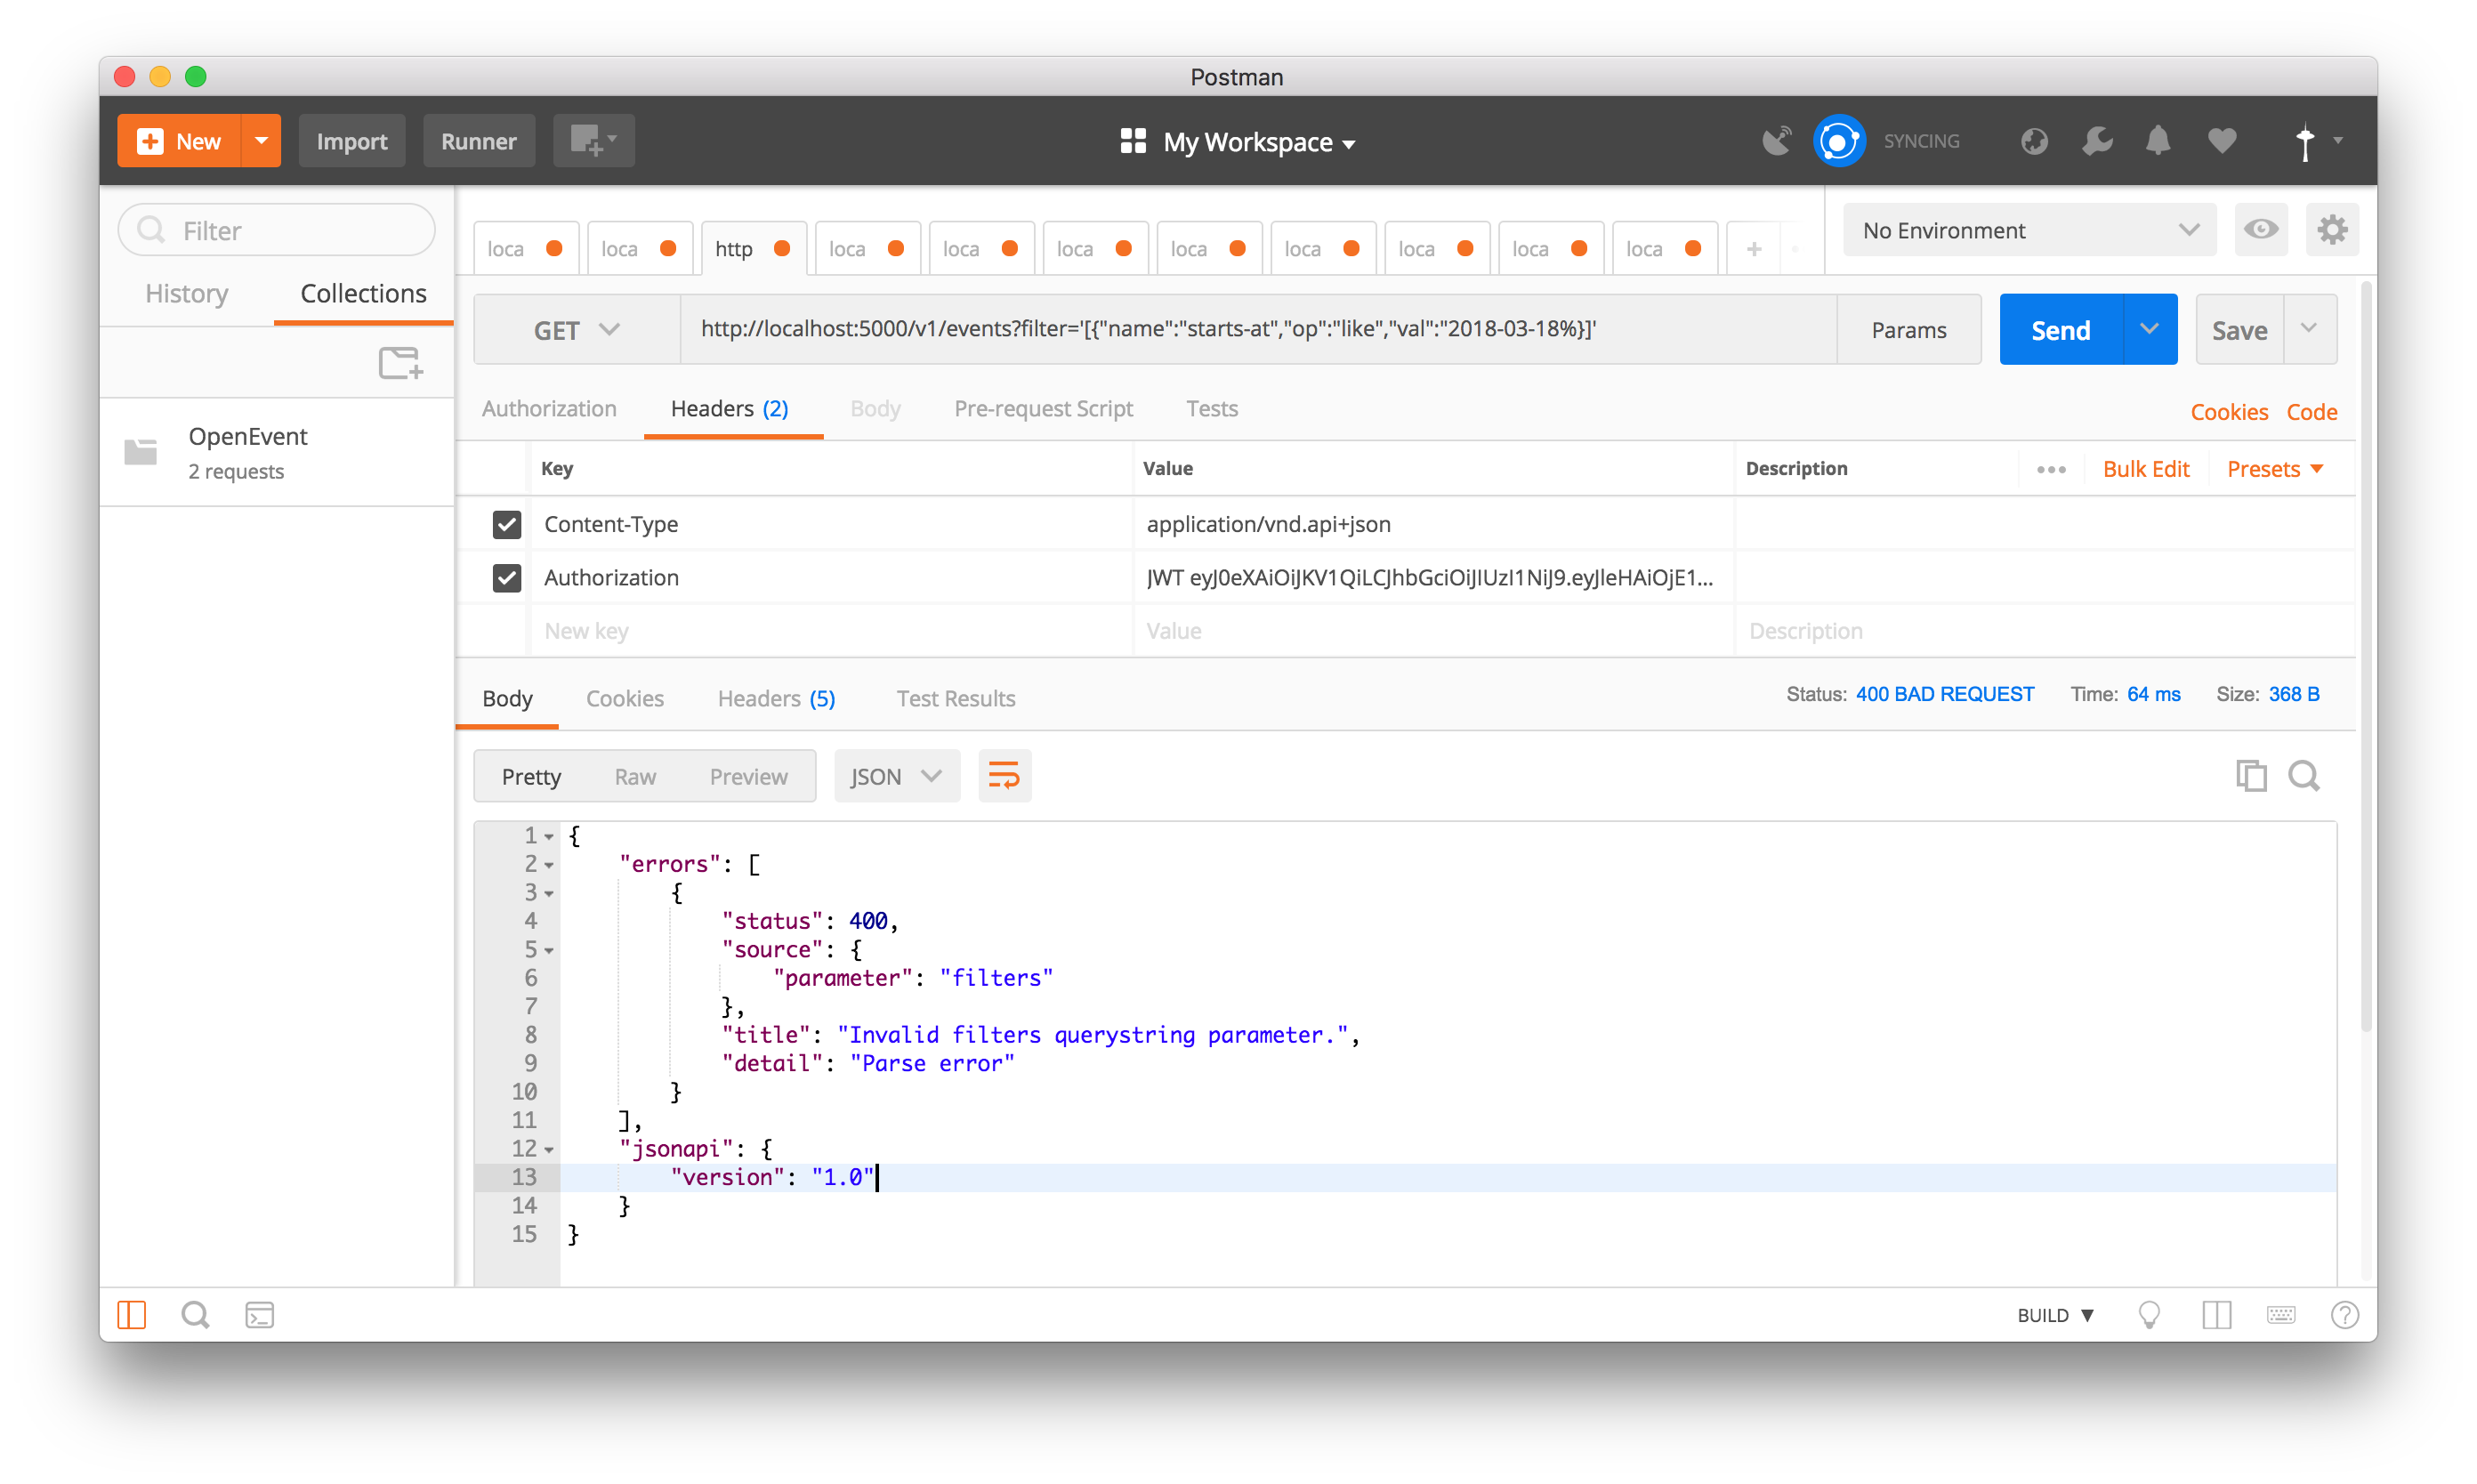Click the interceptor satellite icon
Image resolution: width=2477 pixels, height=1484 pixels.
[x=1777, y=141]
